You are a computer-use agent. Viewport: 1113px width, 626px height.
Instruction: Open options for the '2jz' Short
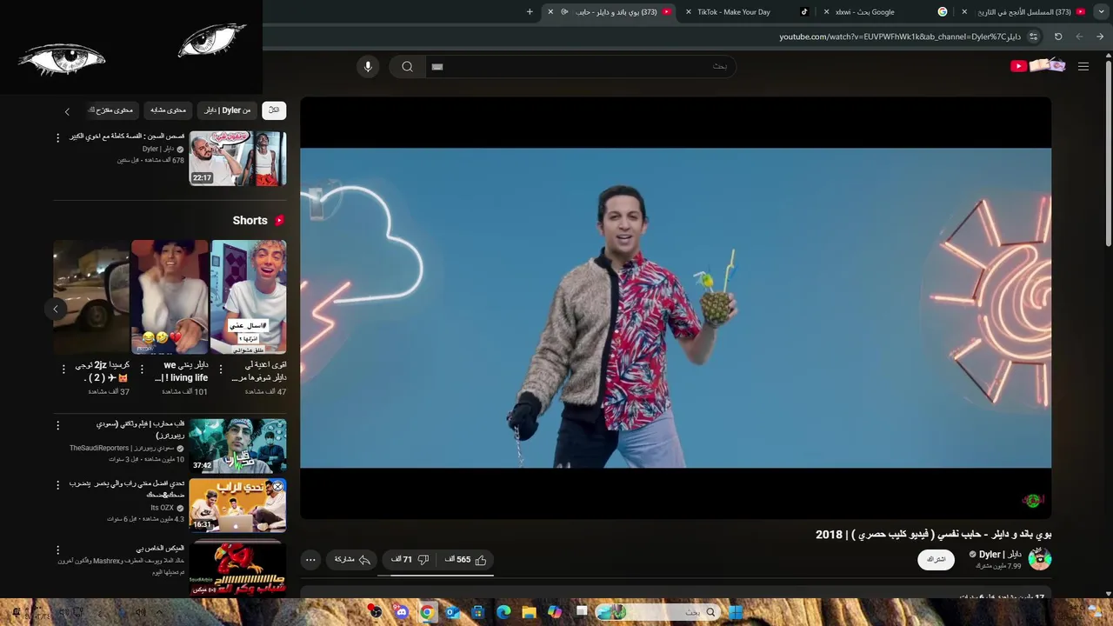coord(63,370)
